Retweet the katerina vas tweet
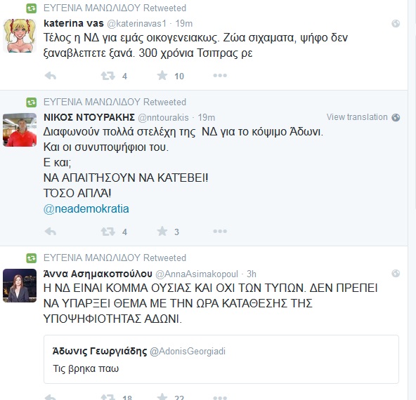The height and width of the screenshot is (400, 416). coord(108,76)
